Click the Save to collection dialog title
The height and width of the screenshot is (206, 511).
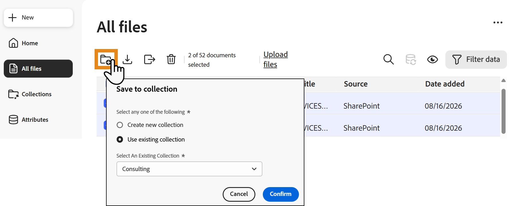(147, 89)
